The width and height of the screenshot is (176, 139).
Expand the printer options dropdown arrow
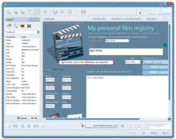click(x=49, y=12)
